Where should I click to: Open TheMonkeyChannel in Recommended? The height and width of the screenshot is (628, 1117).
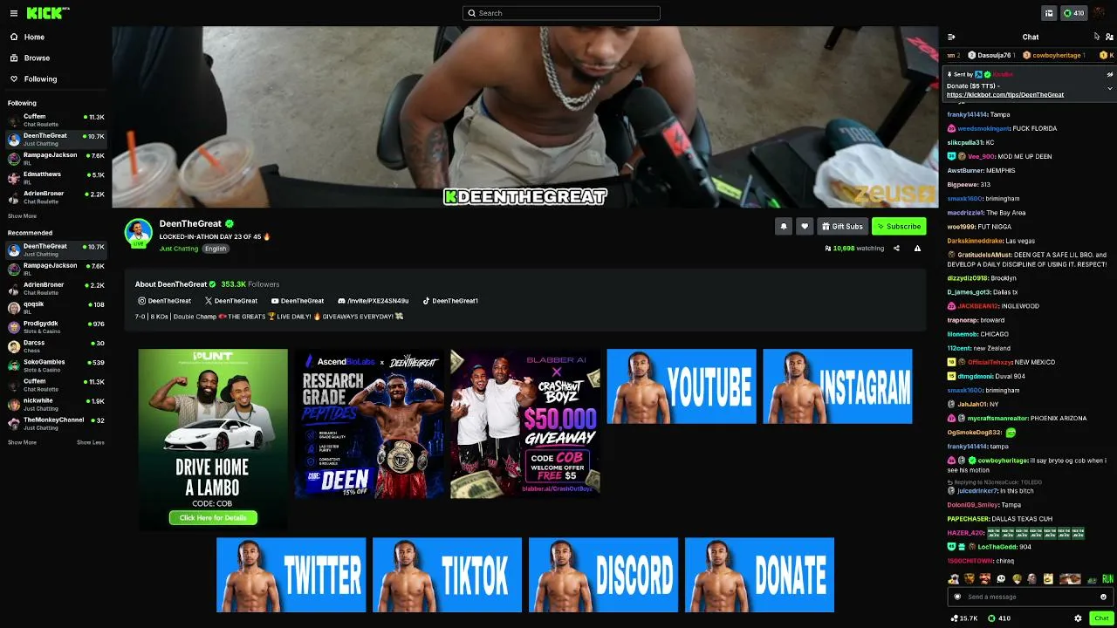[56, 423]
